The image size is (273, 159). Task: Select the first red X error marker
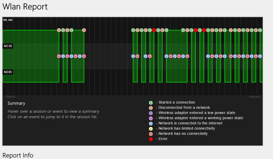pos(154,30)
